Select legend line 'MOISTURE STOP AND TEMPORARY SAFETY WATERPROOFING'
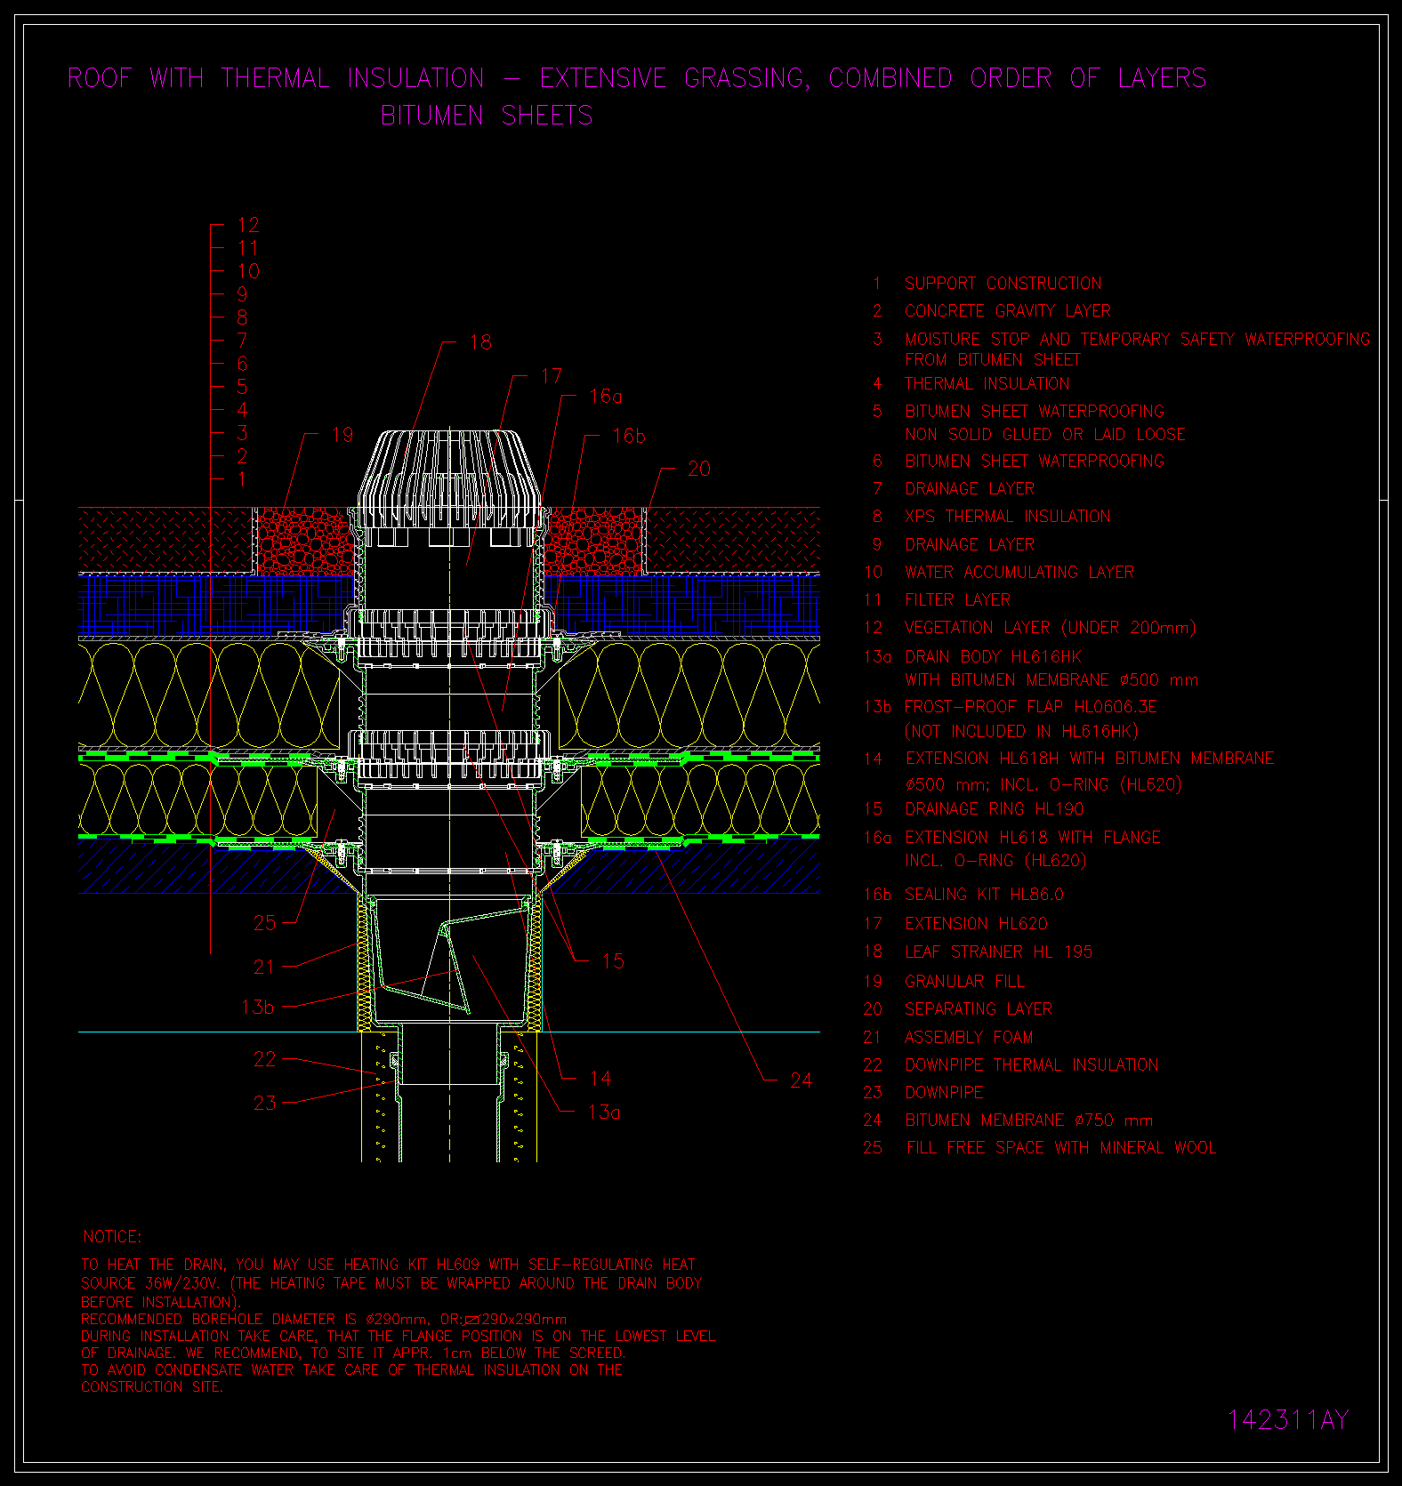 (1138, 339)
